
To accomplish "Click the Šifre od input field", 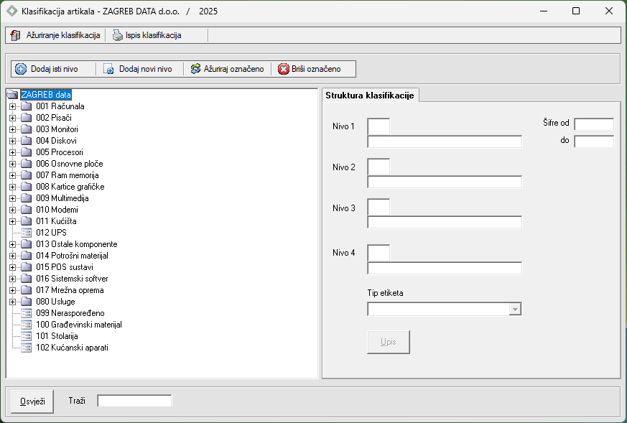I will (593, 124).
